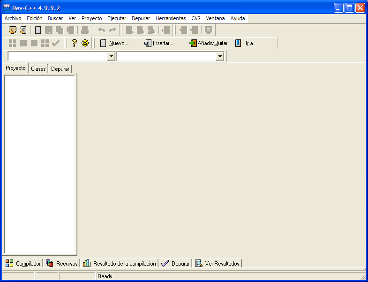Viewport: 368px width, 282px height.
Task: Click the greyed-out Save All icon
Action: 60,30
